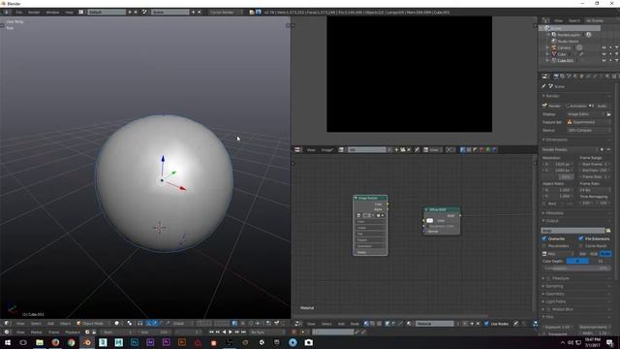Select the RGBA color mode button
This screenshot has height=349, width=620.
[605, 254]
